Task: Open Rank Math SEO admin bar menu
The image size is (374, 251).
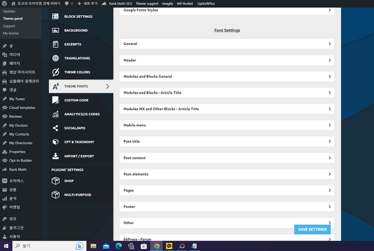Action: 117,4
